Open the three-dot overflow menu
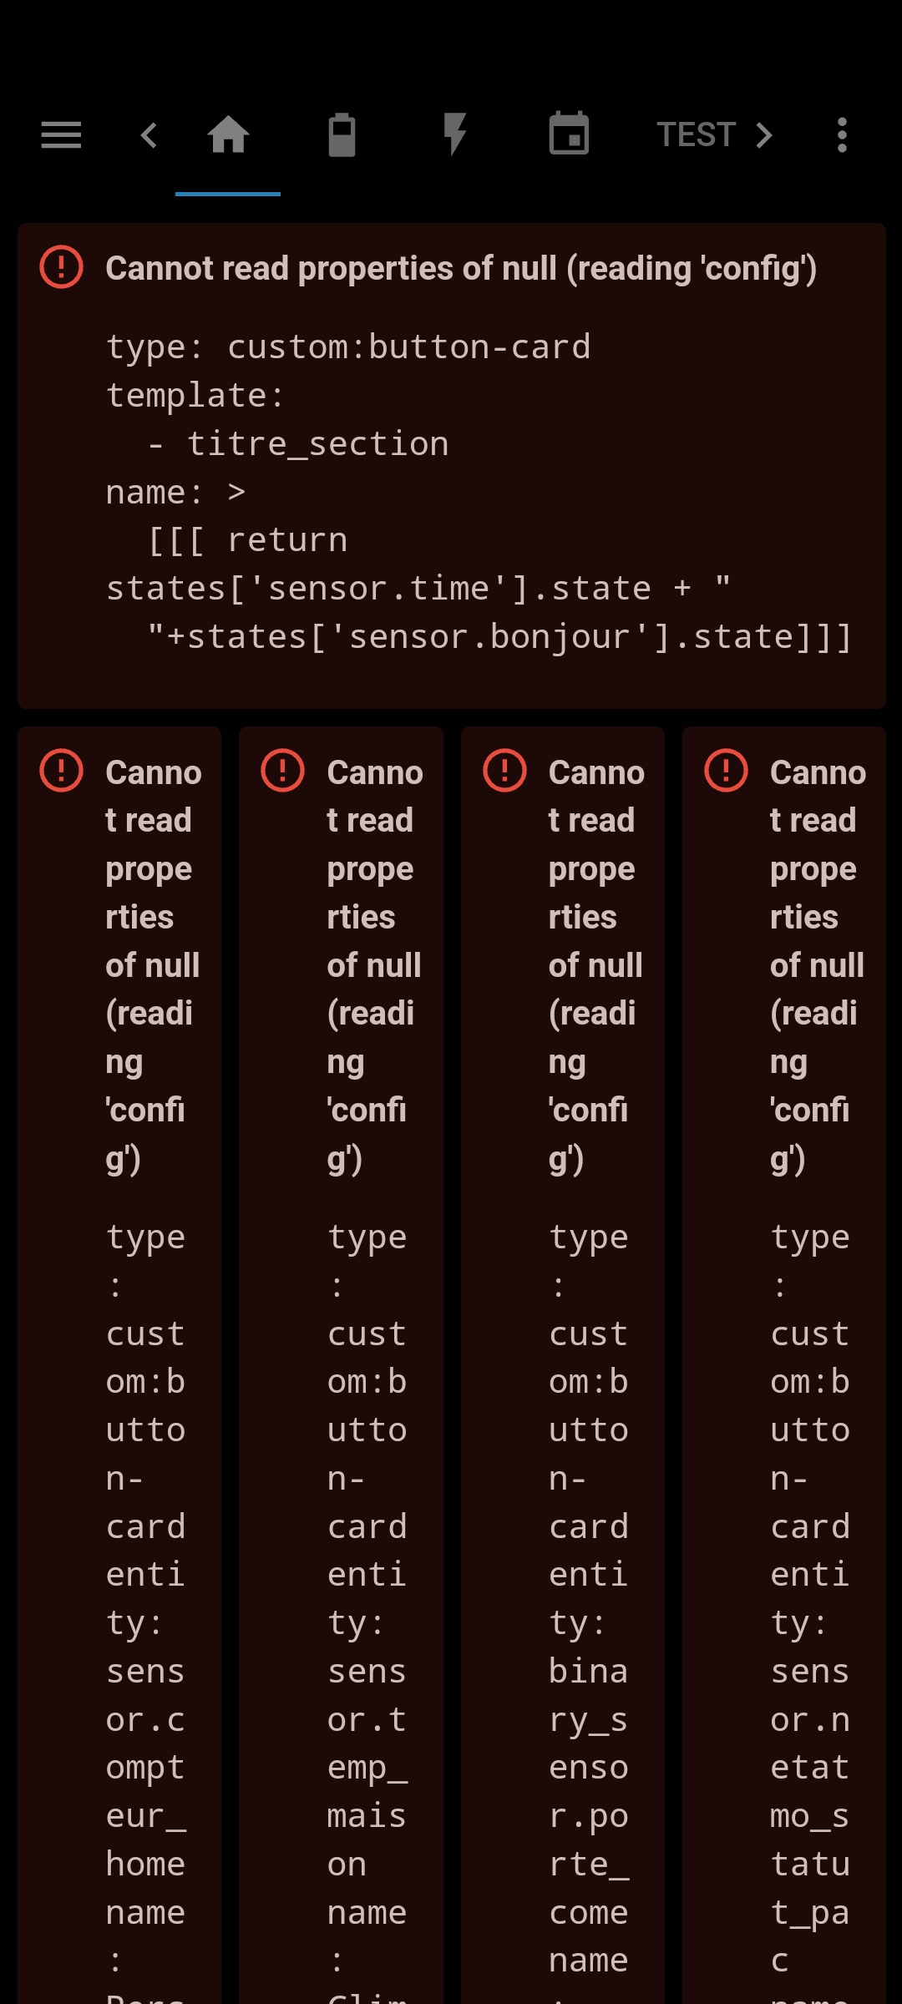The width and height of the screenshot is (902, 2004). (842, 134)
